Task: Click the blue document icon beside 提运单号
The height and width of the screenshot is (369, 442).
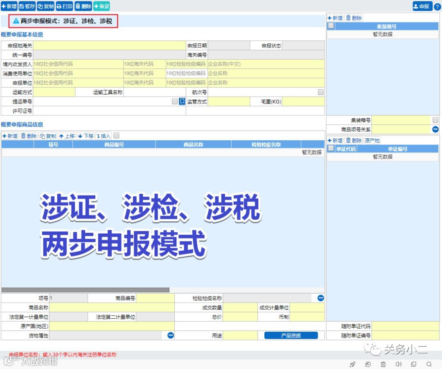Action: pyautogui.click(x=182, y=101)
